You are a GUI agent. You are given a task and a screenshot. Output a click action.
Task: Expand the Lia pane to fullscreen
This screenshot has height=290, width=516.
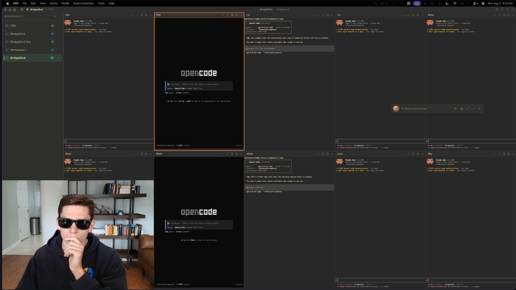point(318,15)
